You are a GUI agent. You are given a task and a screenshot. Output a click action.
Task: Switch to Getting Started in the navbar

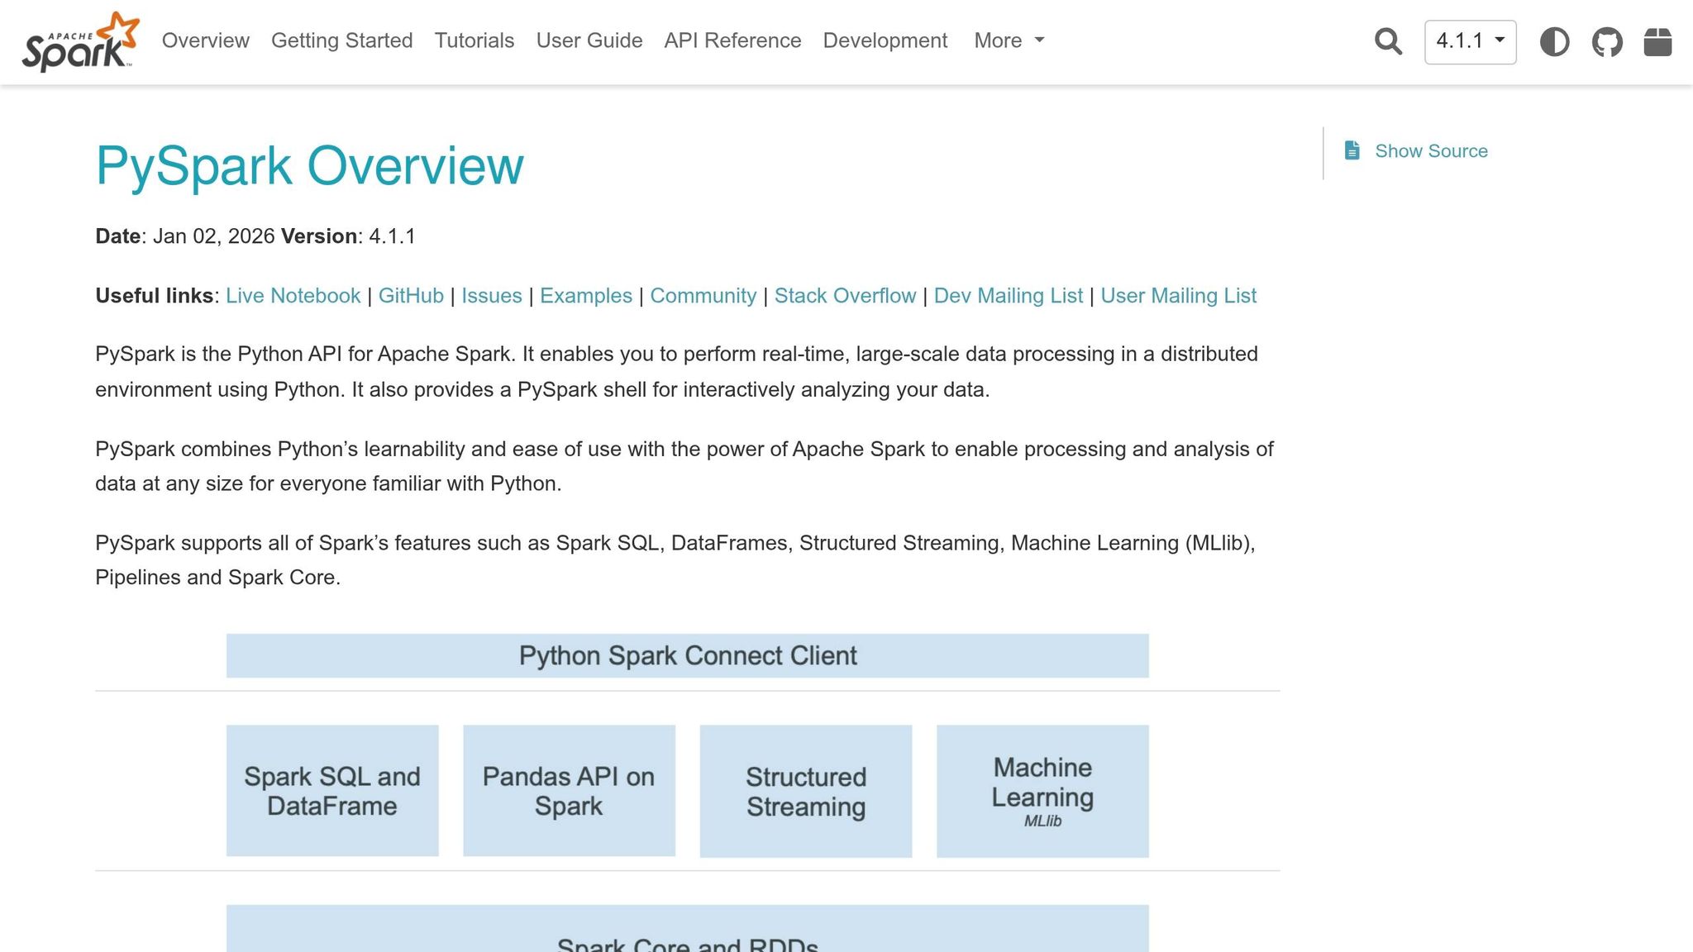pos(341,40)
